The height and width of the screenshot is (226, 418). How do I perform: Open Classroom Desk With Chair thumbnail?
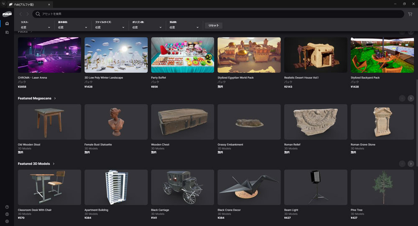pyautogui.click(x=49, y=187)
